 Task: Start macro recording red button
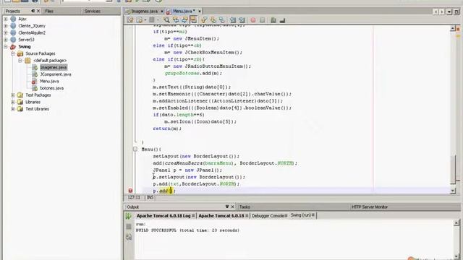pos(253,20)
